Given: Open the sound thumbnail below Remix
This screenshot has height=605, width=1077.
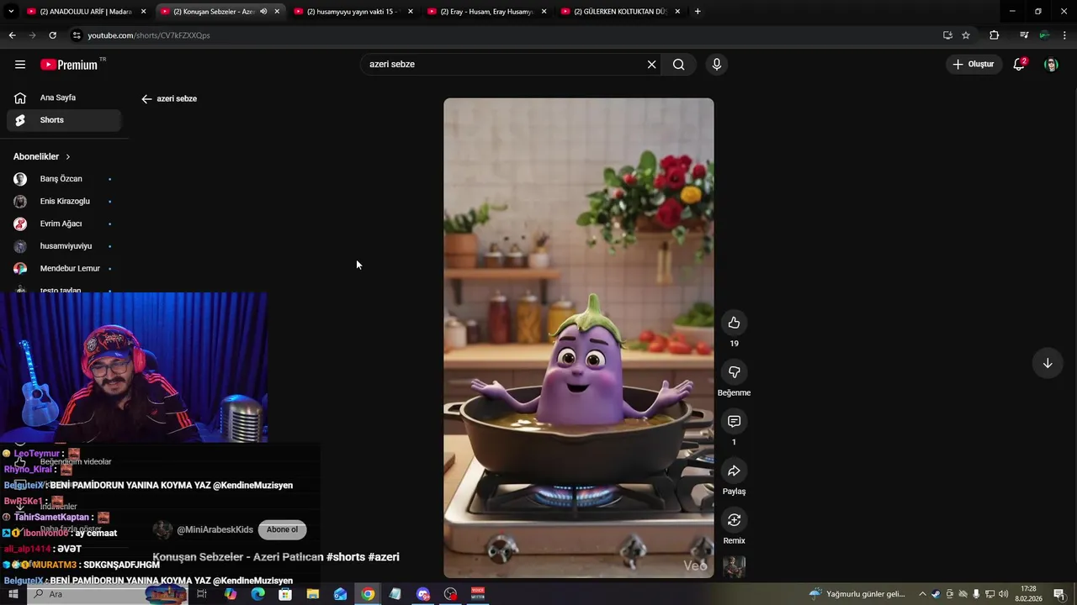Looking at the screenshot, I should pyautogui.click(x=734, y=567).
